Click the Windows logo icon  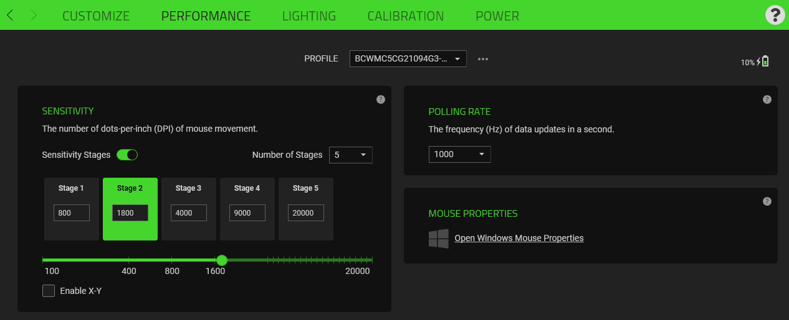(x=439, y=239)
